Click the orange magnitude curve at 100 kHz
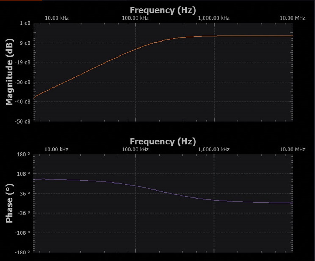315x261 pixels. (135, 49)
